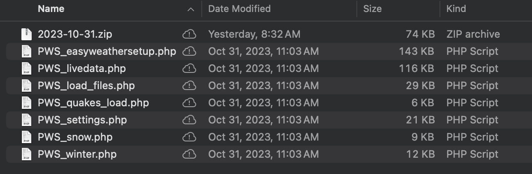Select the PWS_livedata.php file name
532x174 pixels.
click(x=82, y=69)
